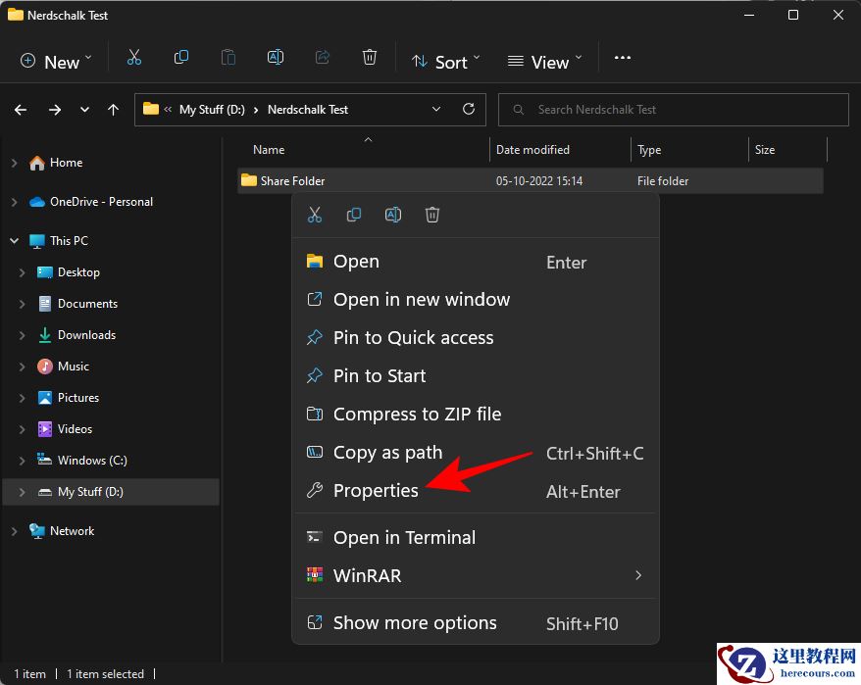
Task: Click the Music icon in sidebar
Action: click(x=44, y=367)
